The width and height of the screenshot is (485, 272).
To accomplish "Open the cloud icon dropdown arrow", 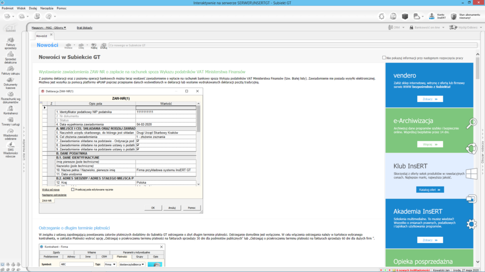I will point(423,17).
